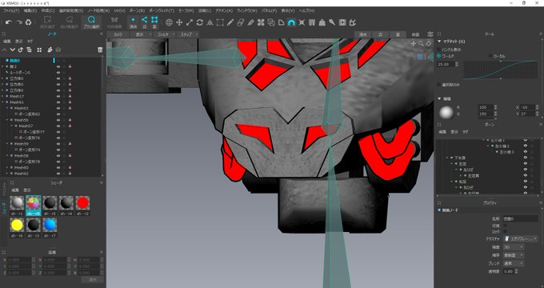Open the タグ menu in the bone panel
The height and width of the screenshot is (288, 544).
pos(465,132)
